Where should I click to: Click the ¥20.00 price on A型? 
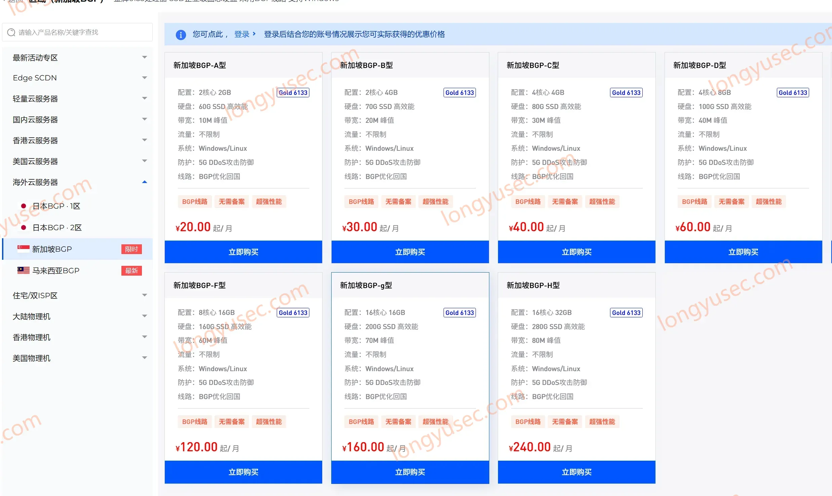[x=193, y=227]
